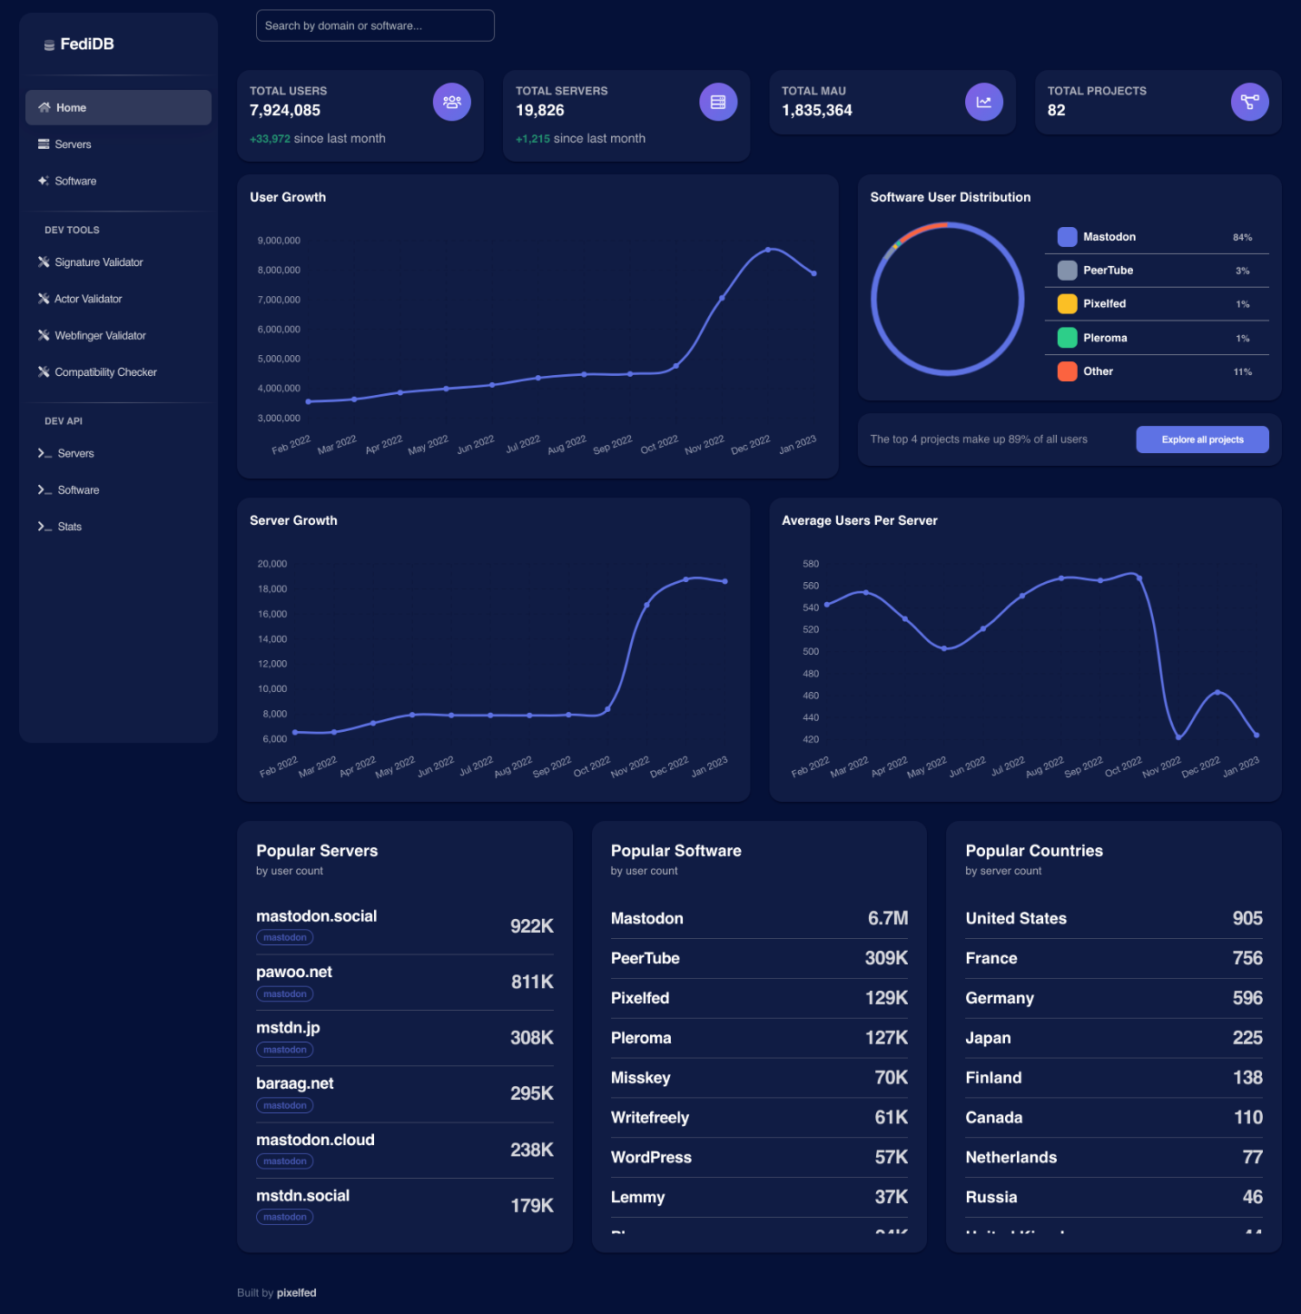Click the Total Users people icon
The image size is (1301, 1314).
click(x=452, y=102)
